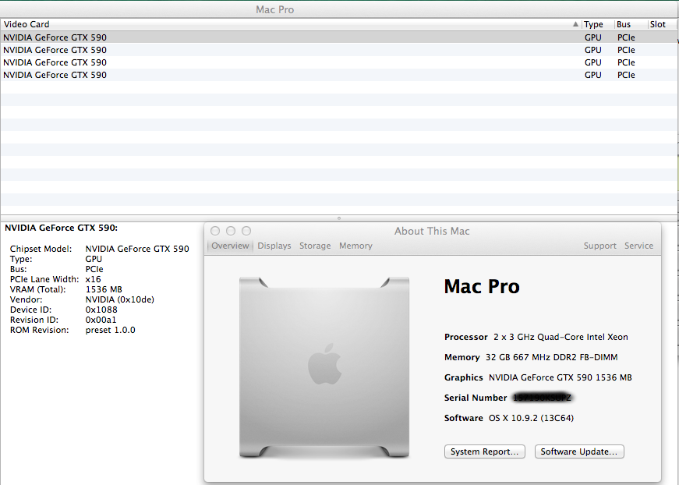The height and width of the screenshot is (485, 679).
Task: Click the Mac Pro tower image
Action: click(x=324, y=367)
